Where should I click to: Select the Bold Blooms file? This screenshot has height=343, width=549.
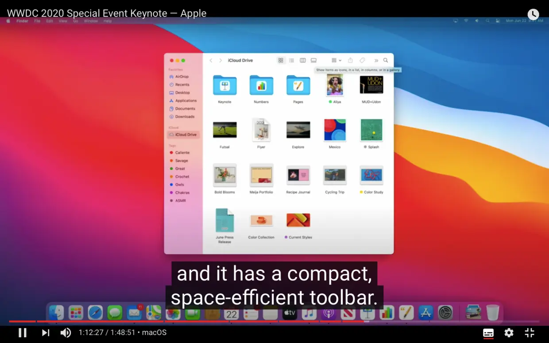224,175
